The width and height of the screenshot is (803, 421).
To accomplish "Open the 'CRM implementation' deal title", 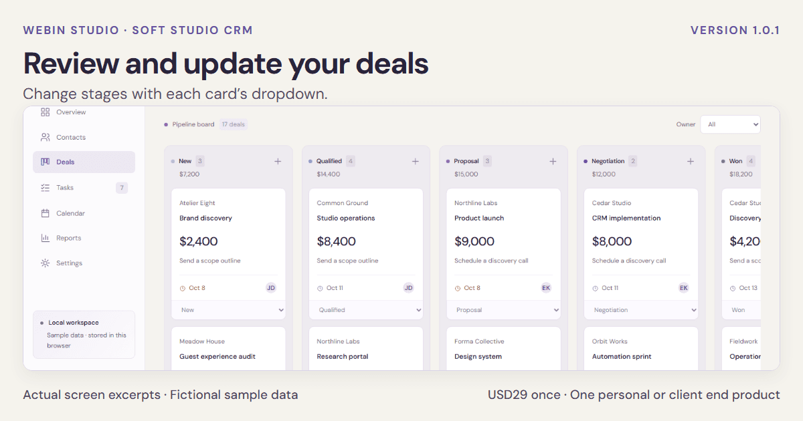I will tap(626, 218).
